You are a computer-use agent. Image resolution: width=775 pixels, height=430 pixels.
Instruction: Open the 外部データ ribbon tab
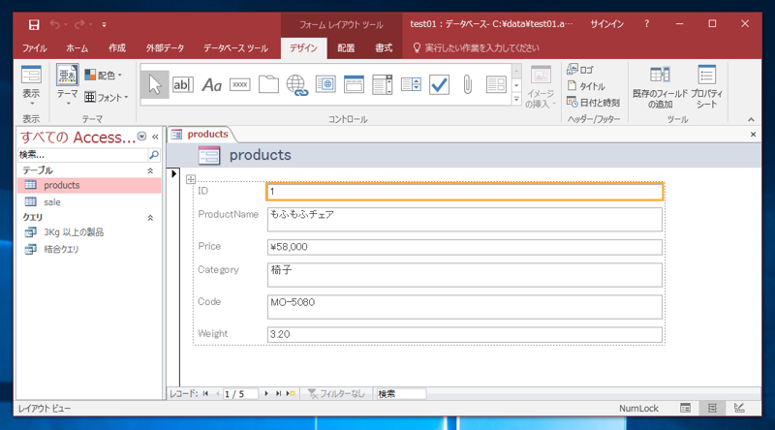pos(165,48)
